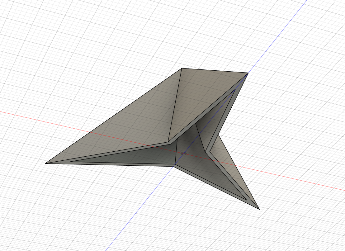Click the topmost vertex of the solid
The image size is (345, 251).
(x=182, y=69)
